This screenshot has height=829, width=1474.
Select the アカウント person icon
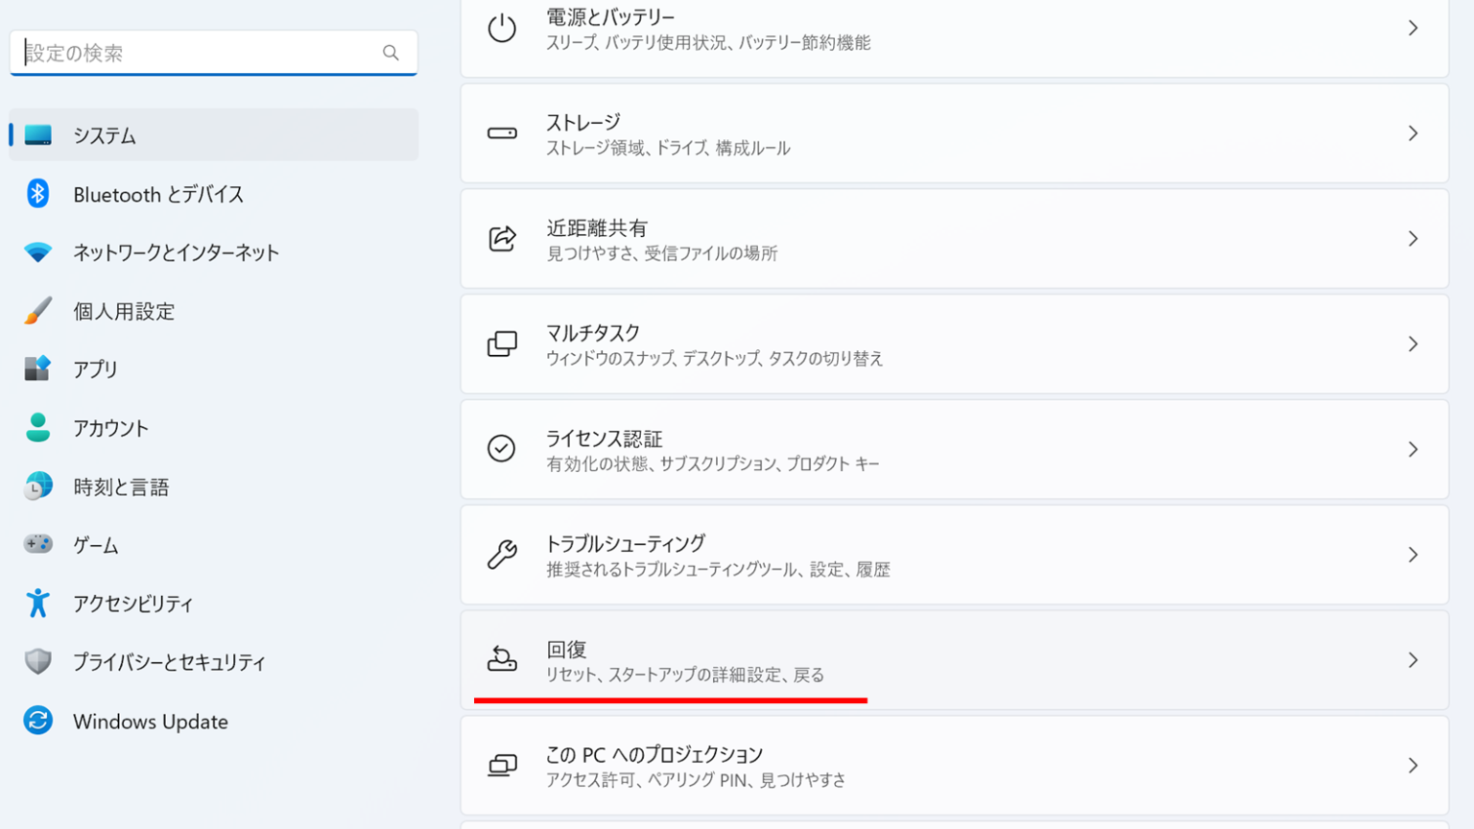36,428
